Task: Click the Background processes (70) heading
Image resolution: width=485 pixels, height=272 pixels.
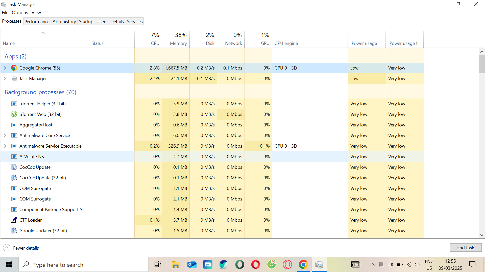Action: [40, 92]
